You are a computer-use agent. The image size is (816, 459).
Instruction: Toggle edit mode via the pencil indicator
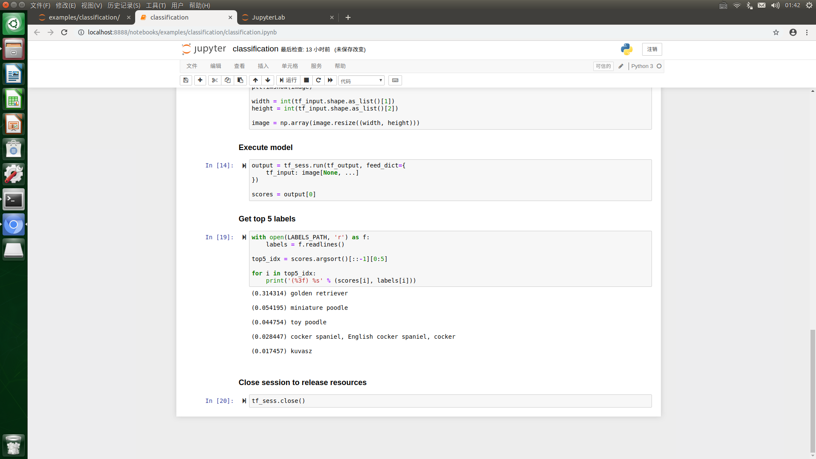(621, 66)
